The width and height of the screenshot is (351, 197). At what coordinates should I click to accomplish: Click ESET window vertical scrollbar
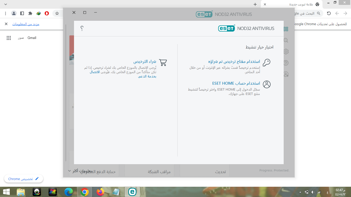click(x=66, y=92)
